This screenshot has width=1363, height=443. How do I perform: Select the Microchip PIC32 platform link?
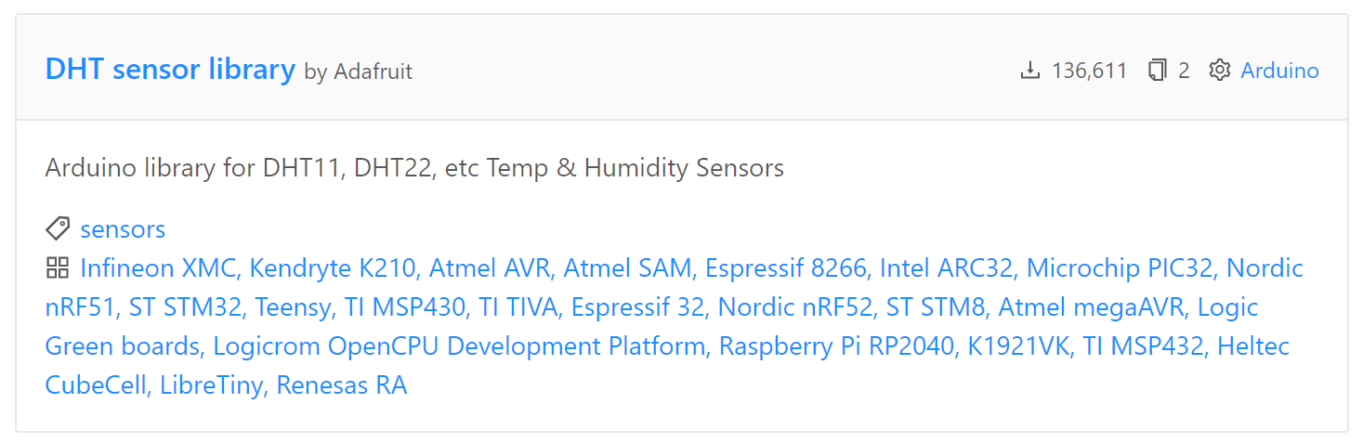[1120, 268]
